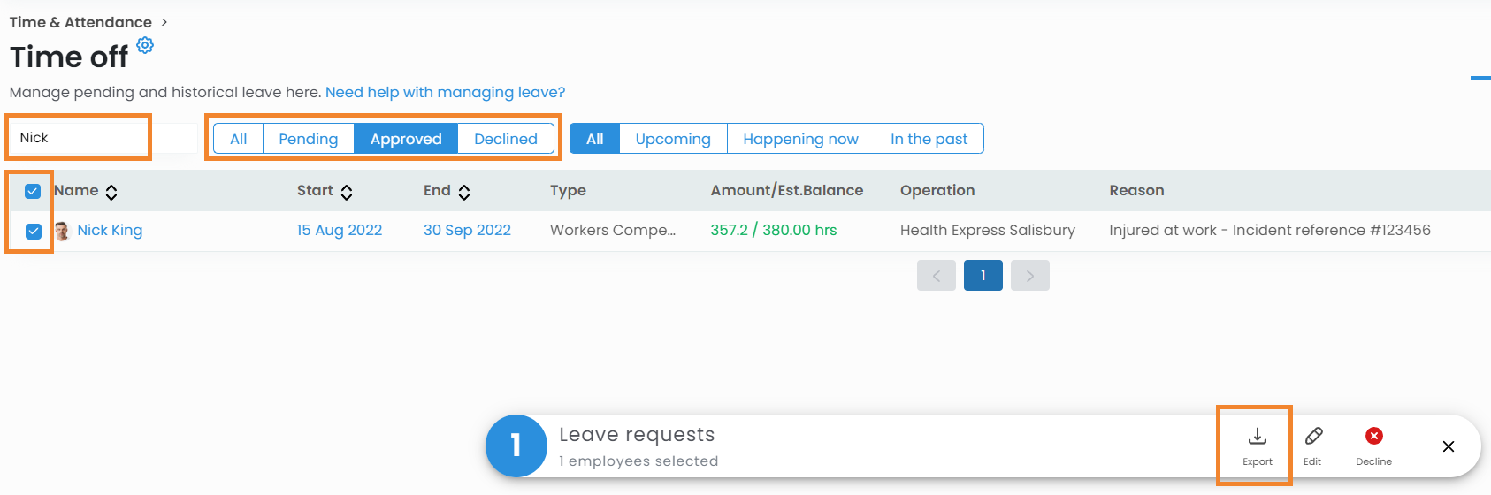Filter leave by Pending status
Viewport: 1491px width, 495px height.
click(308, 139)
